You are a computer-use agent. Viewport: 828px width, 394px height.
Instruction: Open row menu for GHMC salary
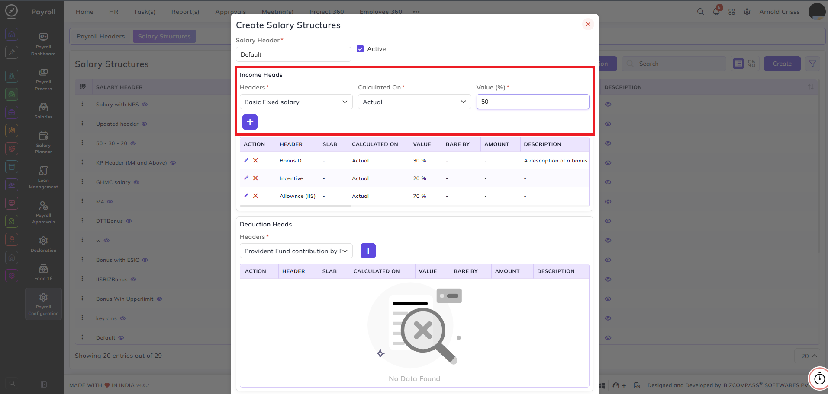tap(82, 182)
